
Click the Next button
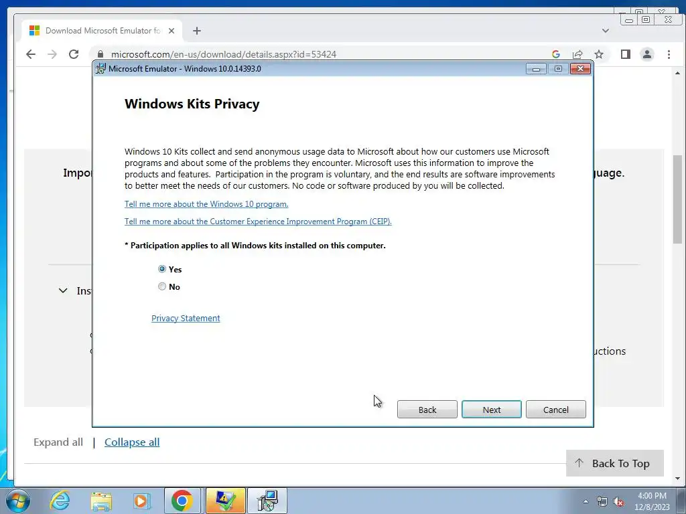coord(491,410)
